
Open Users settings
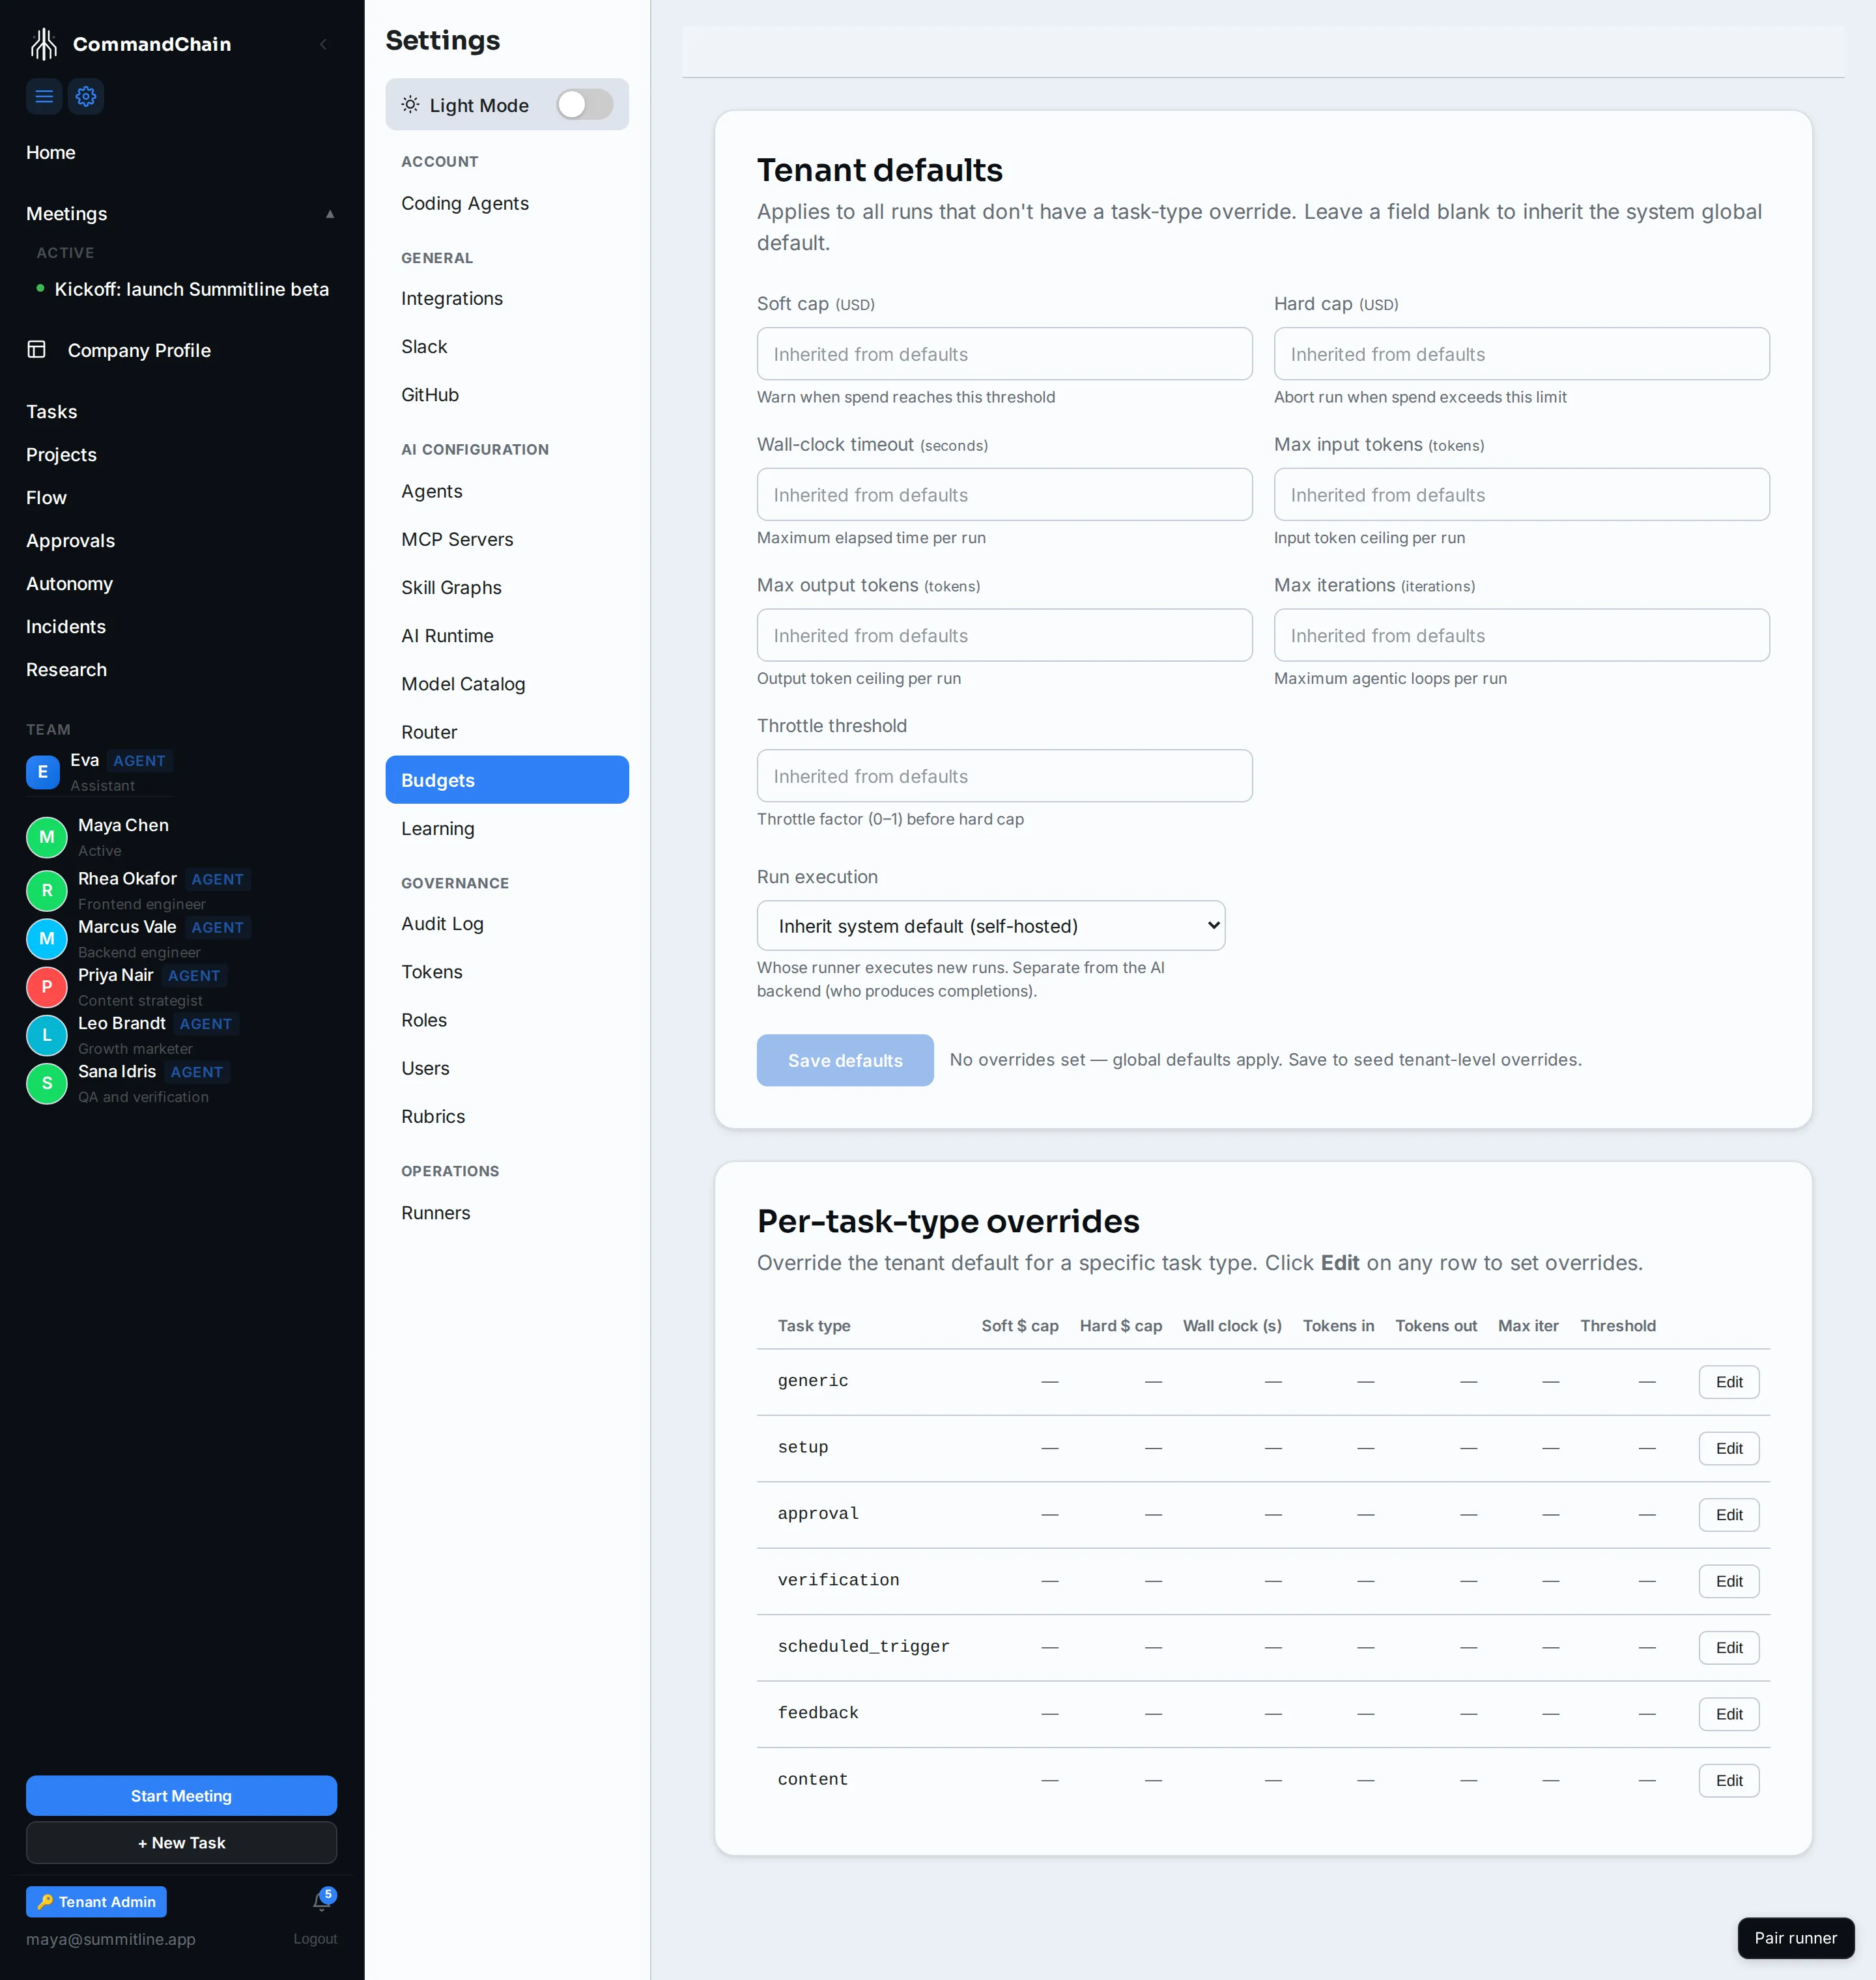pos(507,1068)
